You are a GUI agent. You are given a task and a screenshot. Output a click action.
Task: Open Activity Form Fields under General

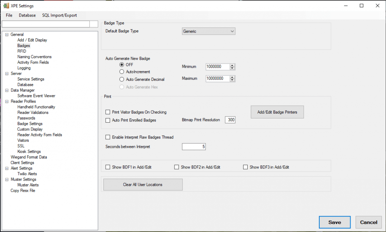click(33, 62)
